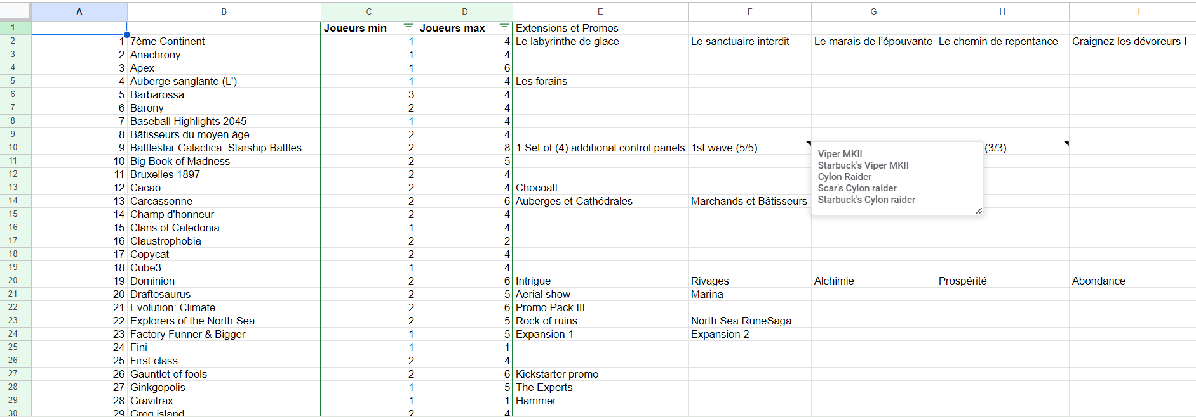
Task: Select the Le sanctuaire interdit cell
Action: click(x=749, y=41)
